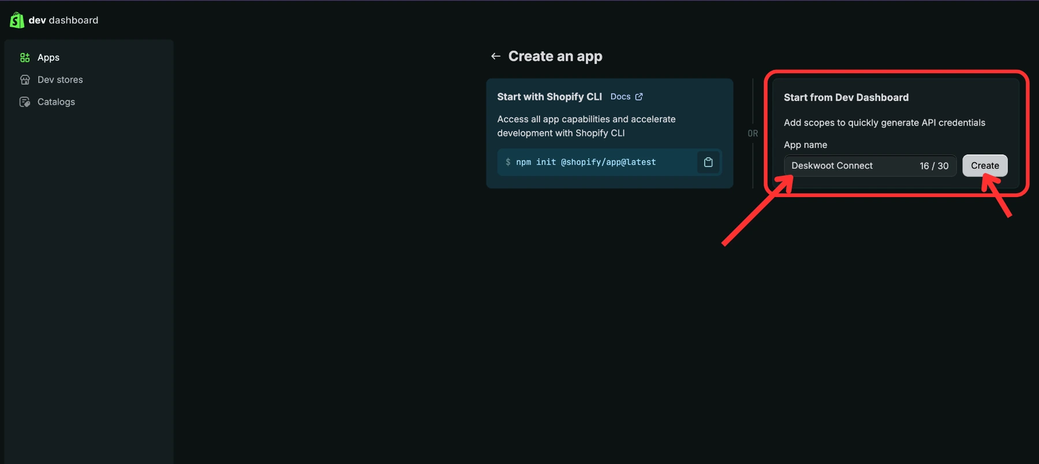
Task: Click the external link icon beside Docs
Action: pyautogui.click(x=639, y=97)
